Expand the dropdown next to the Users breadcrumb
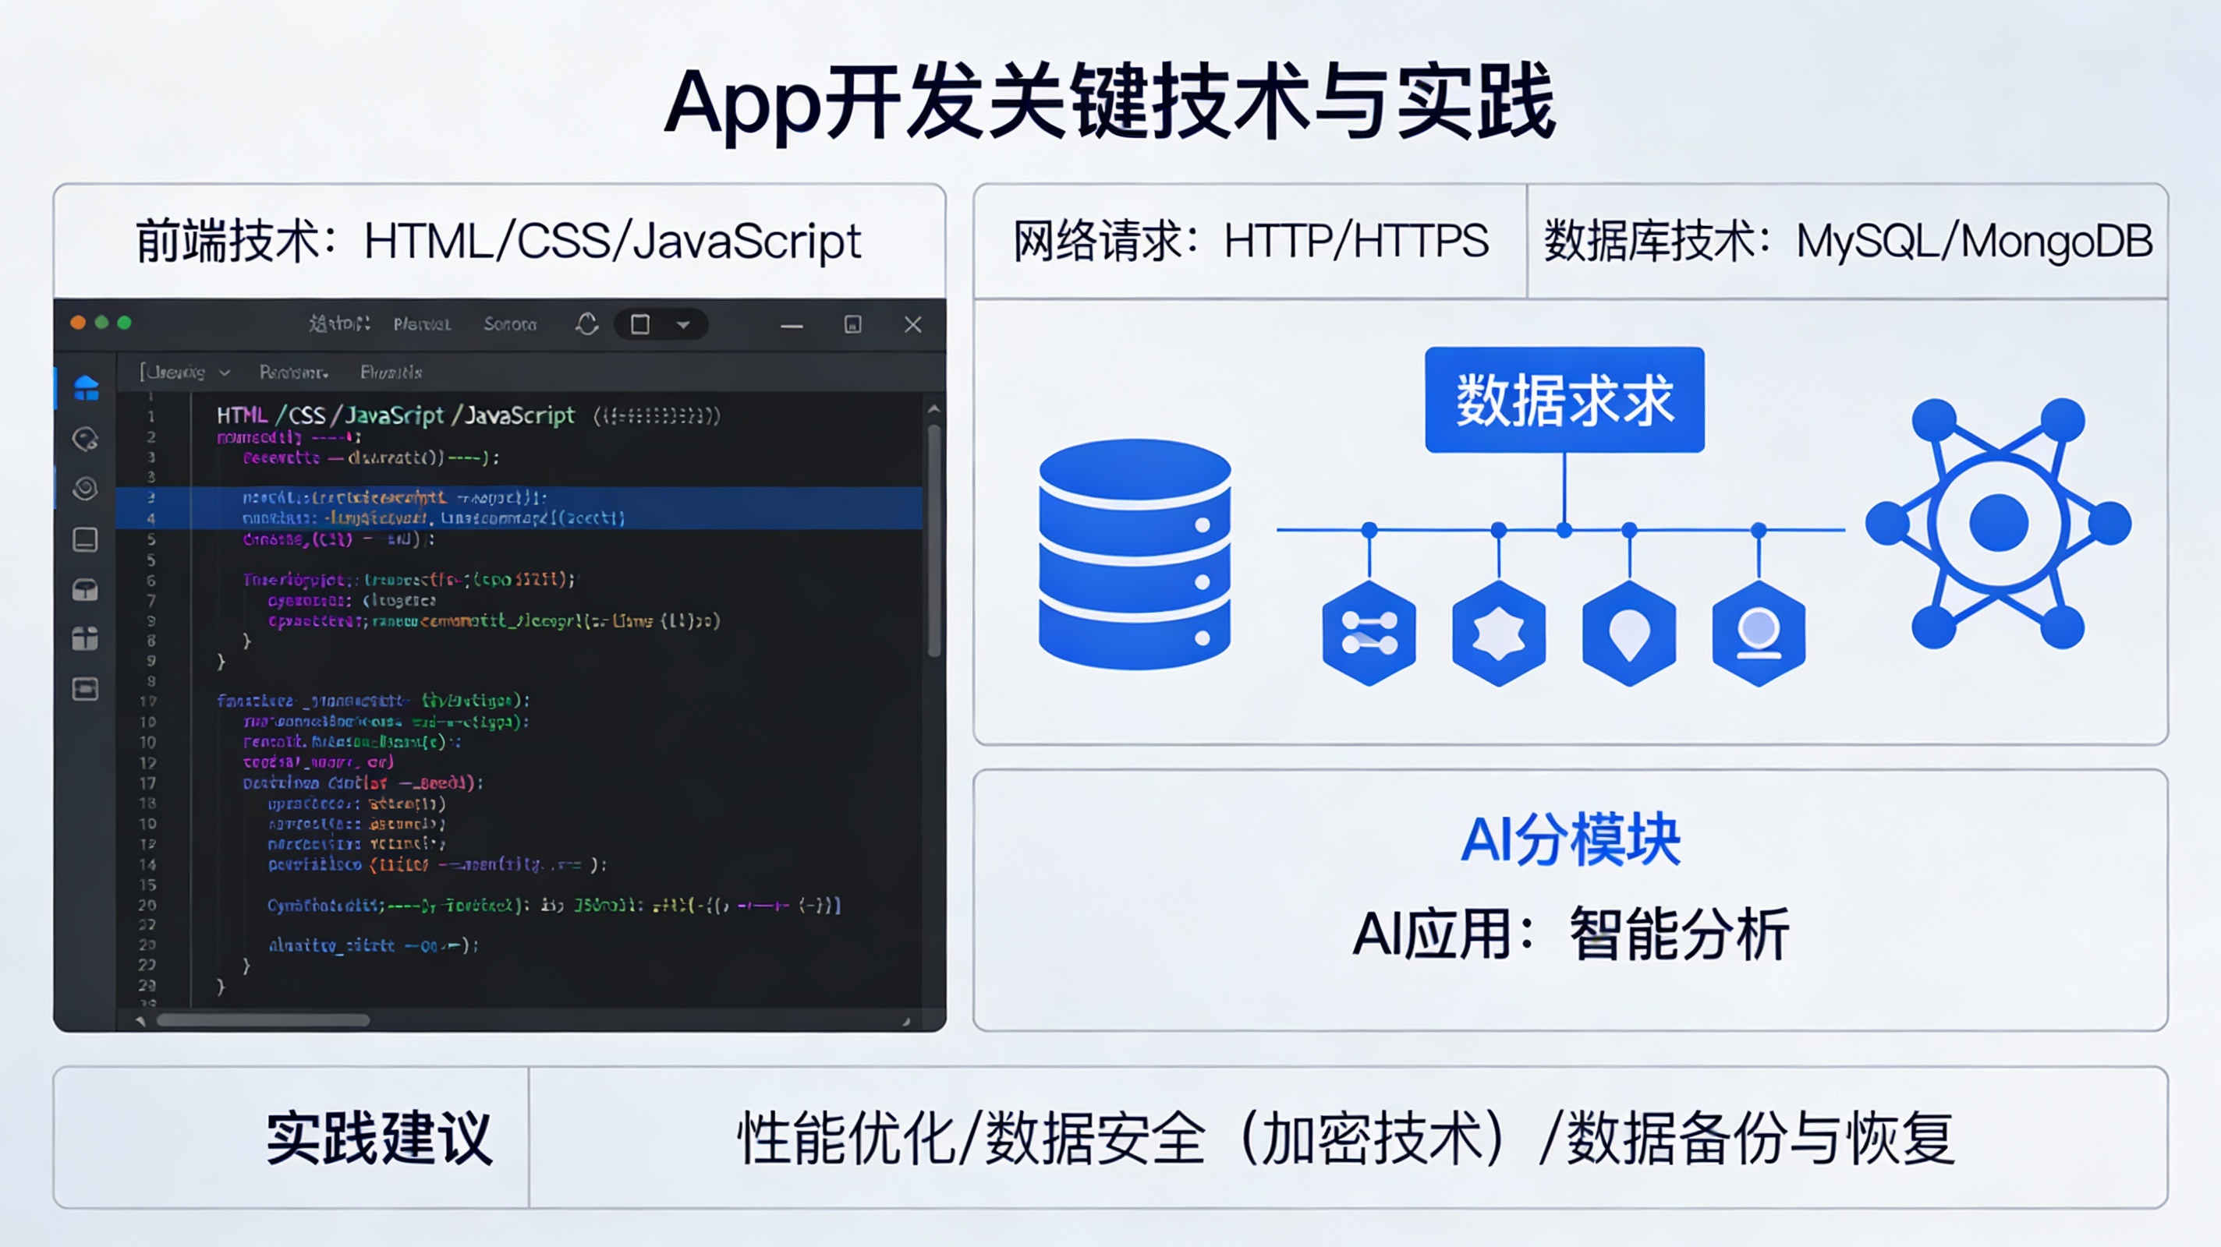 coord(226,373)
